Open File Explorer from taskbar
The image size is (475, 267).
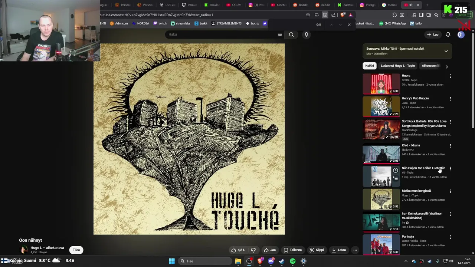point(238,261)
